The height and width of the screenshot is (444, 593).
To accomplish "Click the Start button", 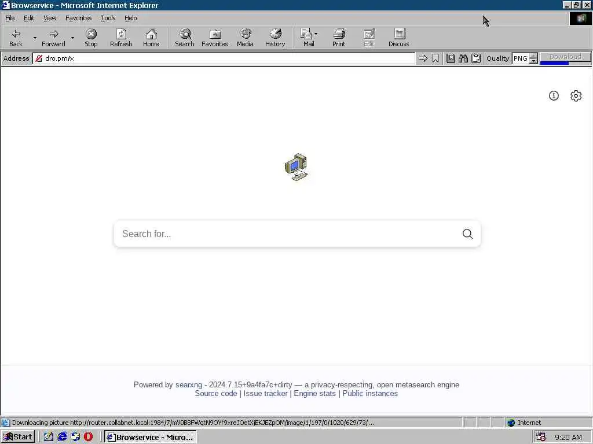I will click(x=18, y=437).
